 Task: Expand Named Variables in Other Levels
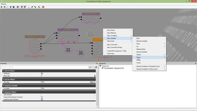(x=149, y=69)
